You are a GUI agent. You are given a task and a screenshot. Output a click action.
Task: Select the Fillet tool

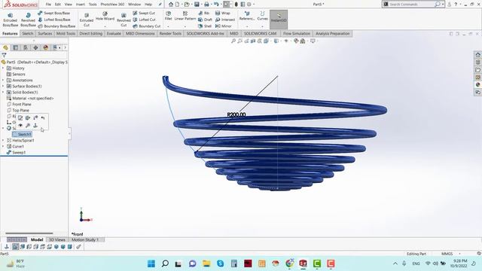pos(168,16)
